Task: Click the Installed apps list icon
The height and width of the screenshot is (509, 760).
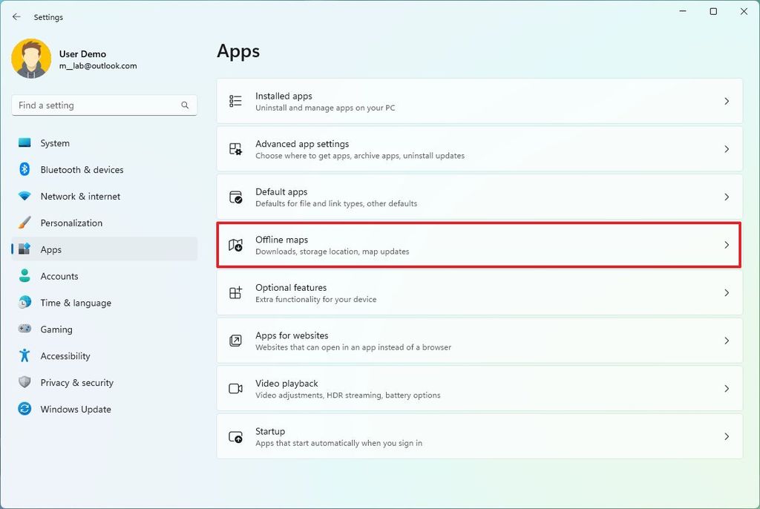Action: click(235, 101)
